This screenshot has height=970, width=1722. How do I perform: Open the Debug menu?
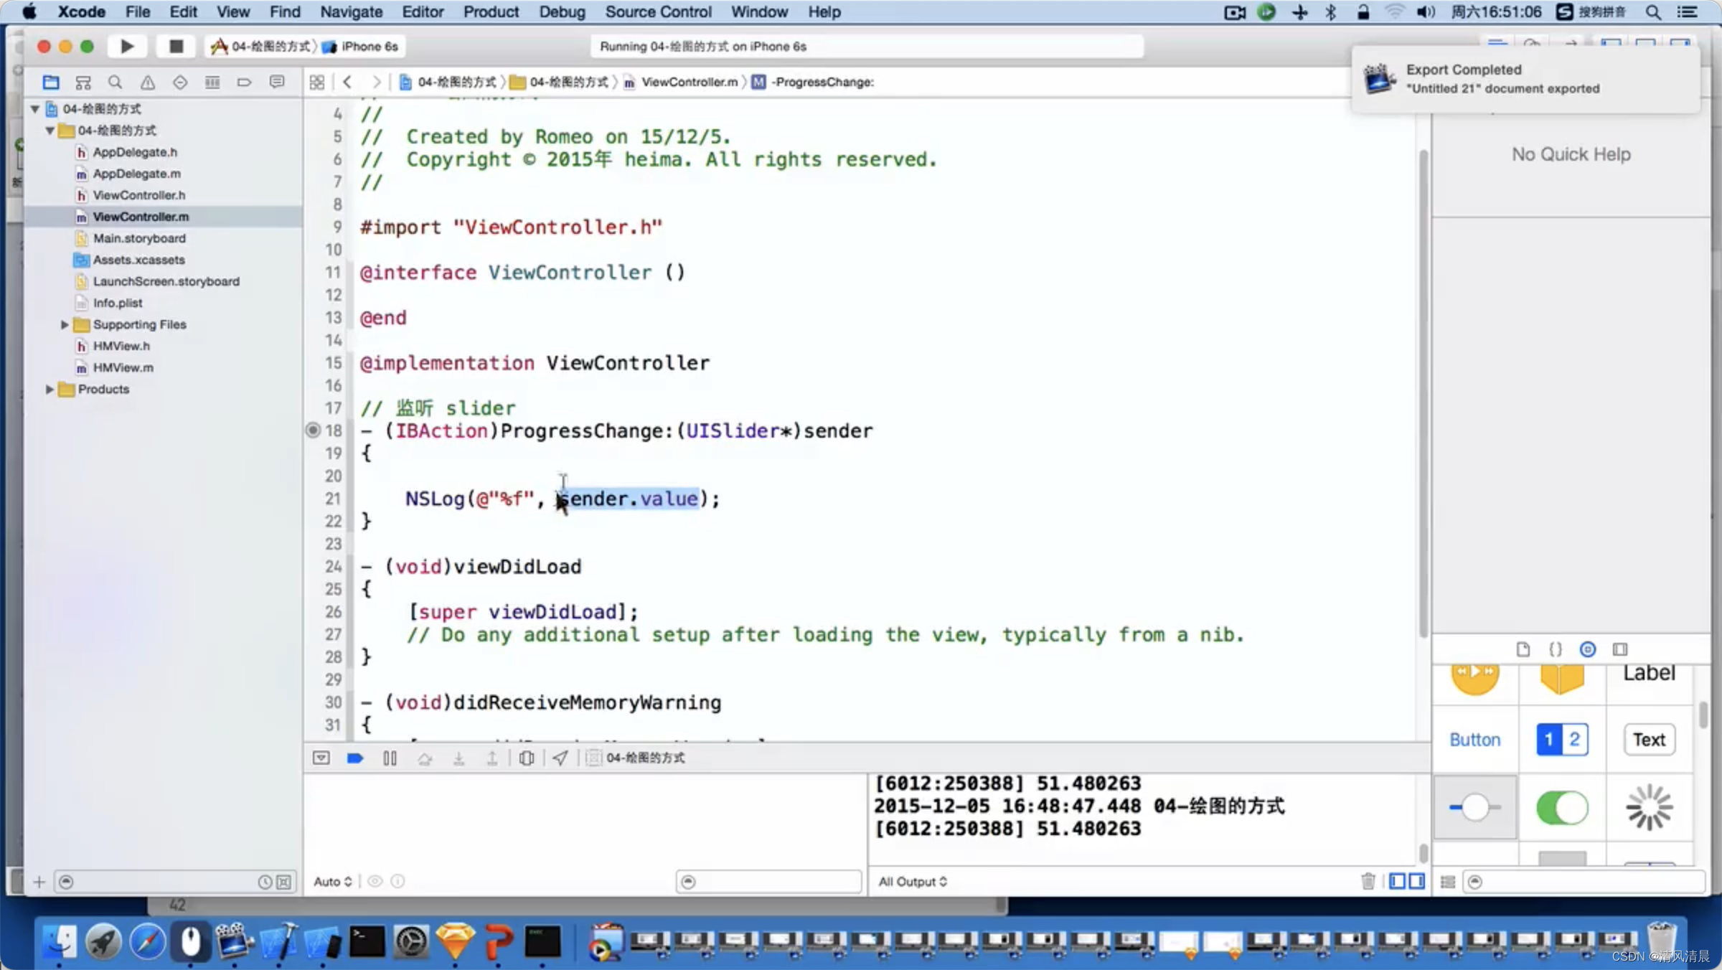560,11
